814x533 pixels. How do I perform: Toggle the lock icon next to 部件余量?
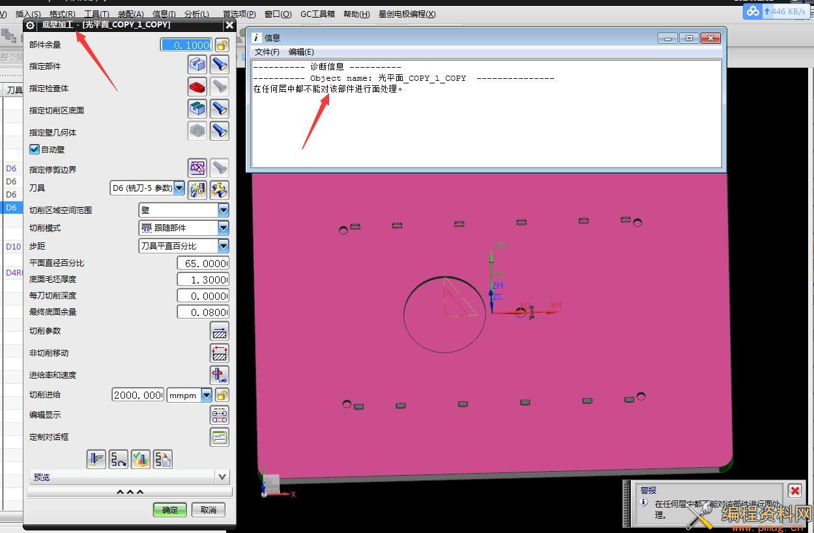[x=222, y=45]
